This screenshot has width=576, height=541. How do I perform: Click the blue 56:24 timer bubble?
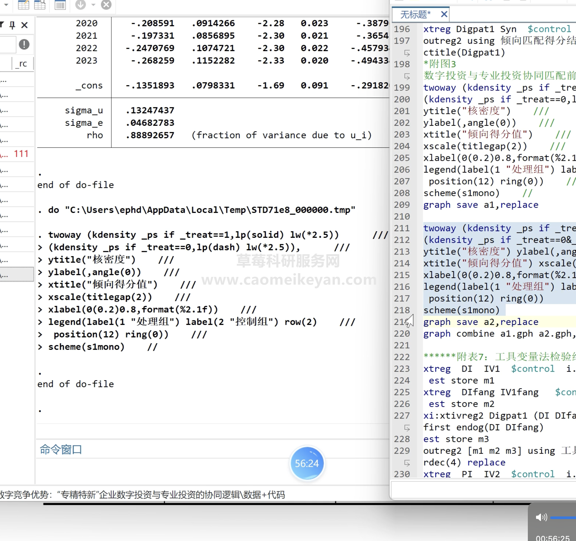coord(307,463)
